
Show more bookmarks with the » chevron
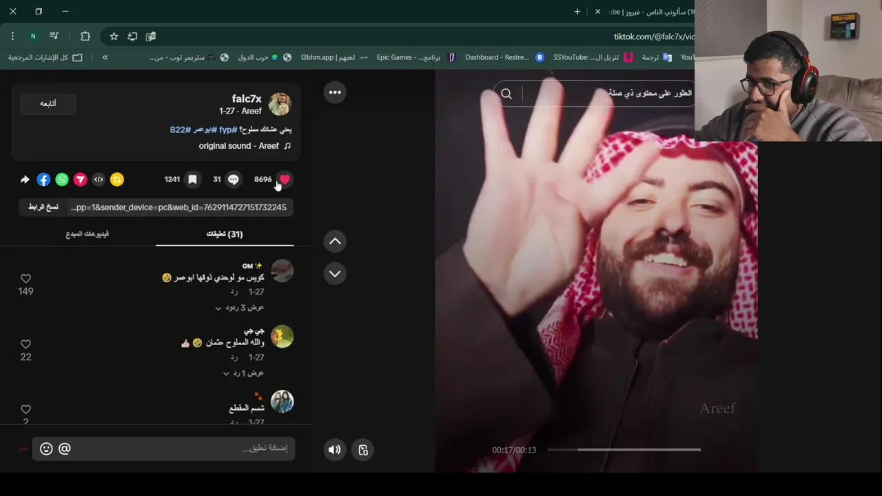point(105,57)
